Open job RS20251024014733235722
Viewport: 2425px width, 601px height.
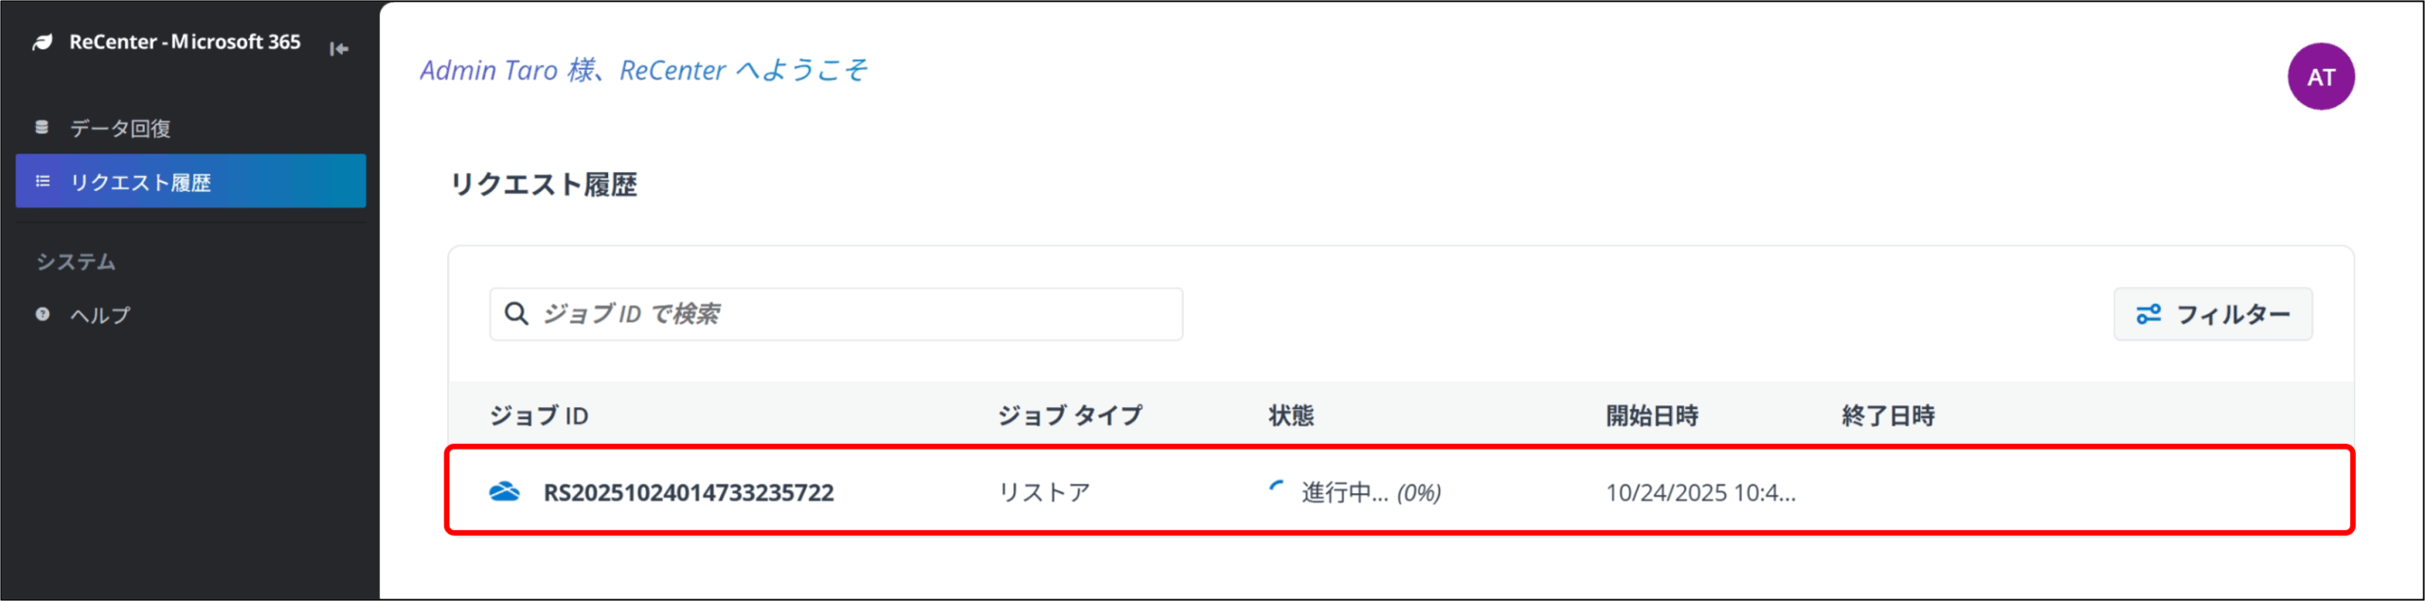tap(688, 492)
